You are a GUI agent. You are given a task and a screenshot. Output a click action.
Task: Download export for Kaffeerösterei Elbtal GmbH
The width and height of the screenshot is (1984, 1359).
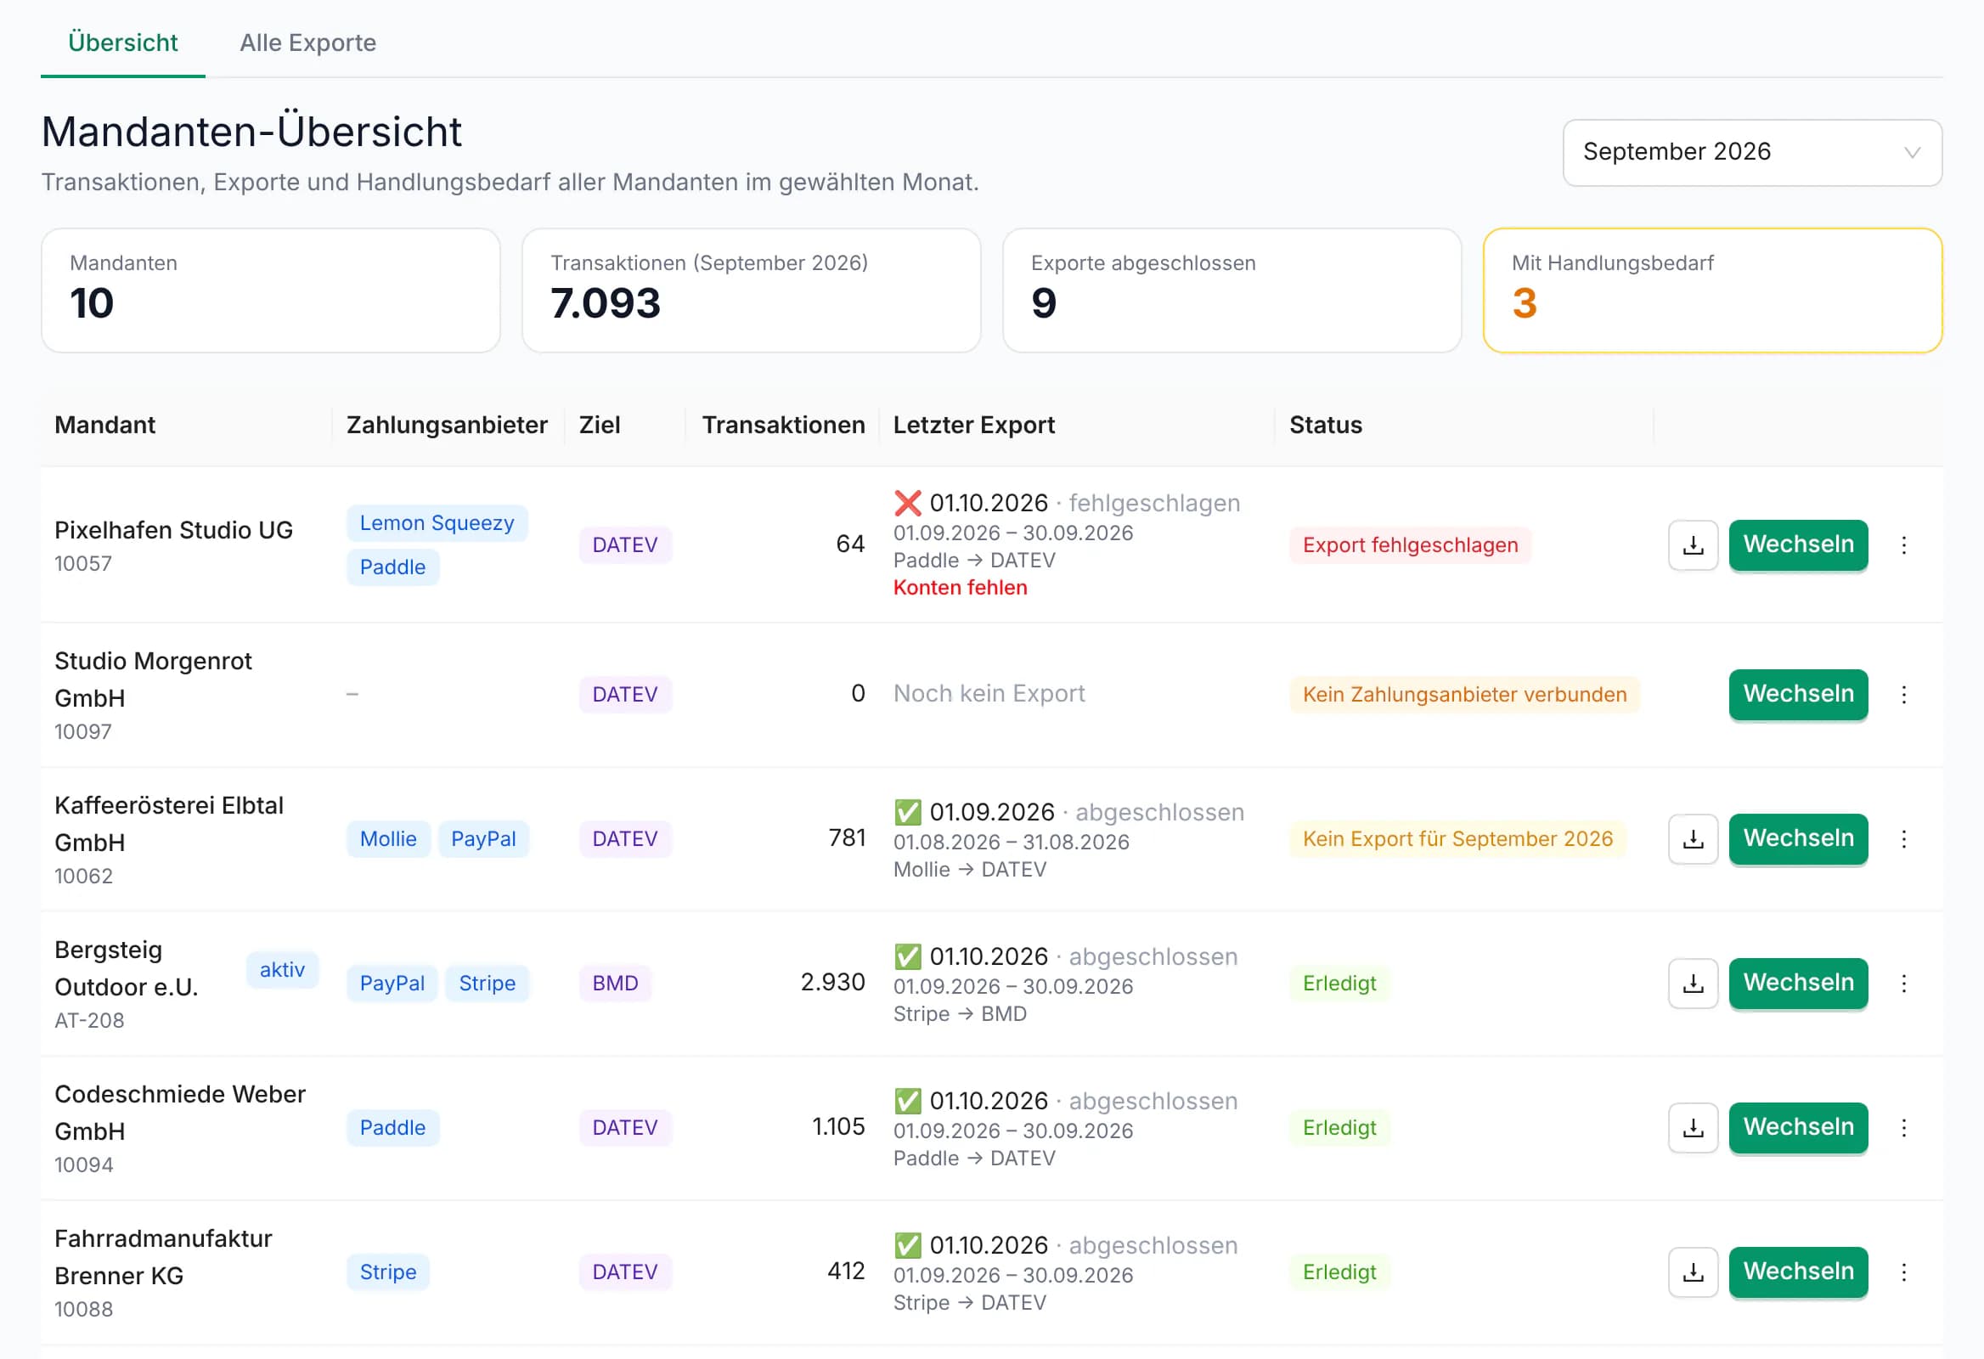[x=1693, y=838]
